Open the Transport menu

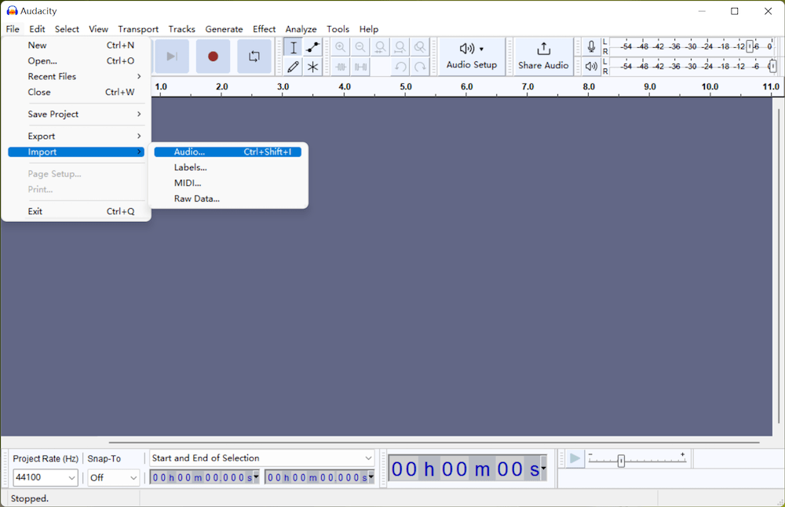tap(138, 29)
